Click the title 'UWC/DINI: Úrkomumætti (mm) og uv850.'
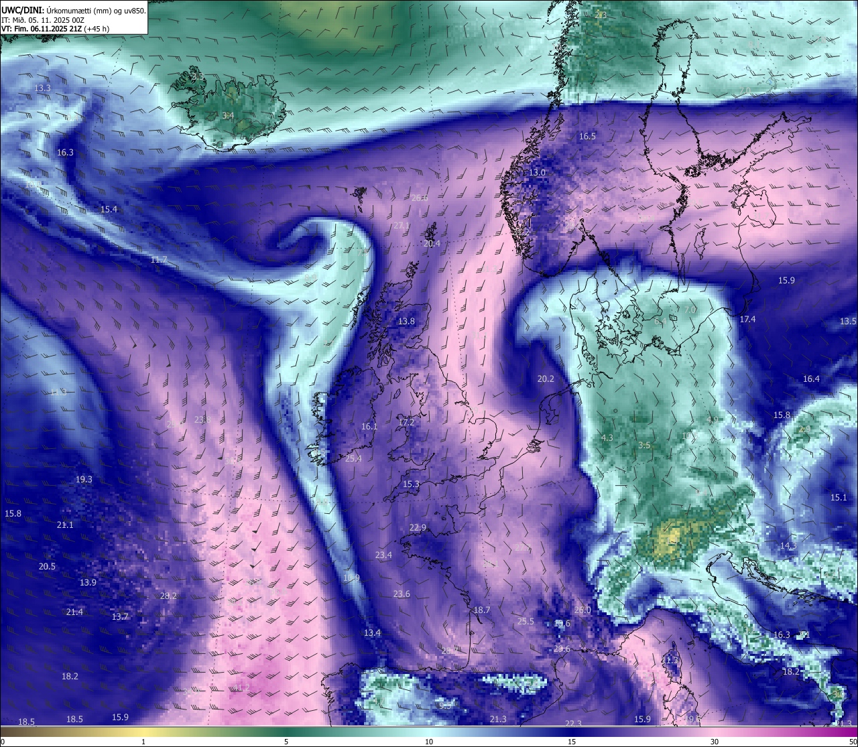The image size is (858, 747). [74, 10]
